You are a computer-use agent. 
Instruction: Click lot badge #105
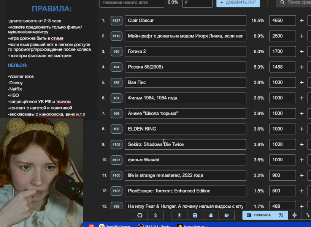116,144
